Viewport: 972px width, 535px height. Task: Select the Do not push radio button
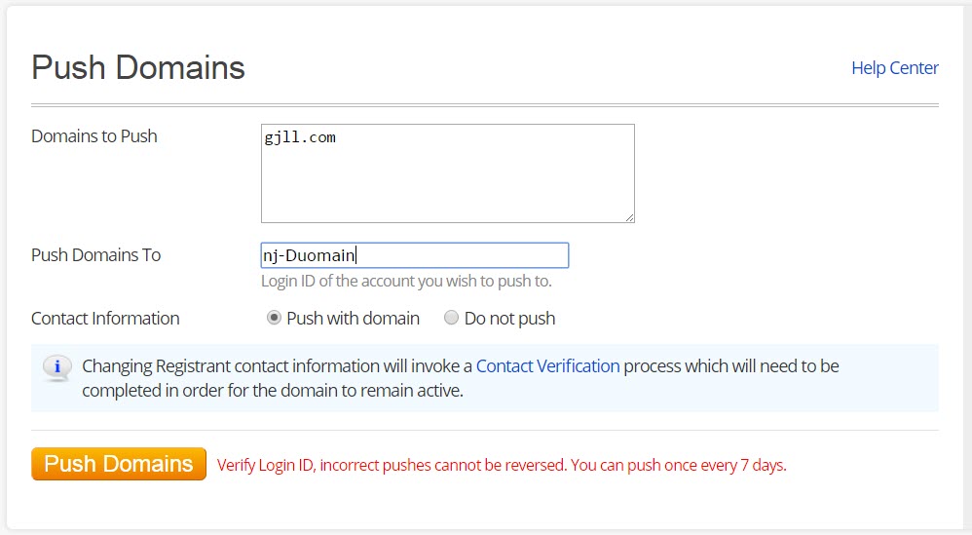tap(451, 318)
